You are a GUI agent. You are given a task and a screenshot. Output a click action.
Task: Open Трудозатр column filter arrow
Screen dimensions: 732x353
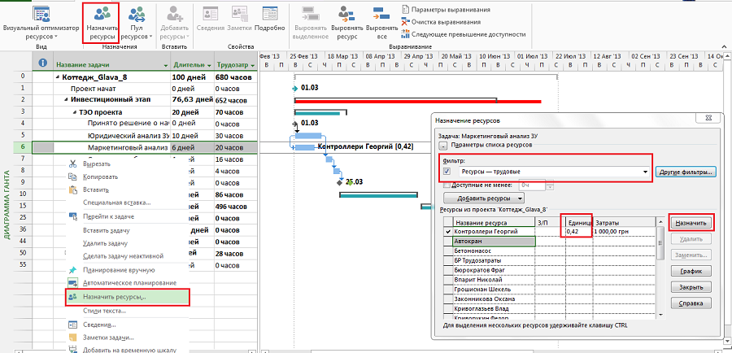252,65
